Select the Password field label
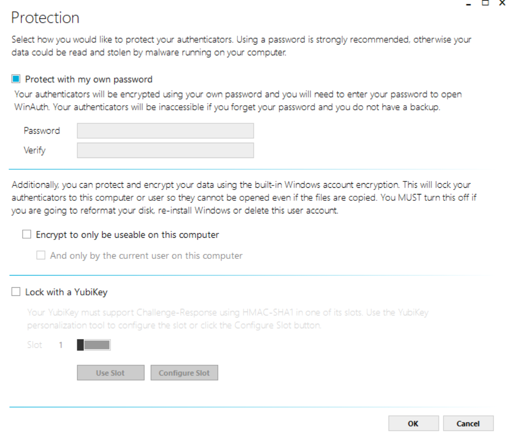508x443 pixels. pyautogui.click(x=42, y=131)
